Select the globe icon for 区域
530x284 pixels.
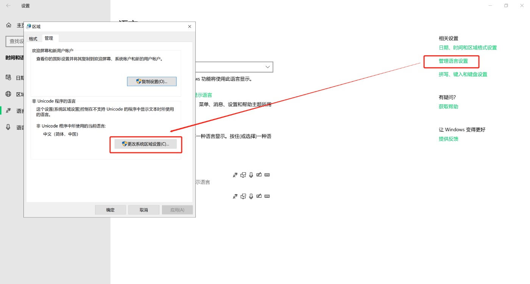coord(8,94)
